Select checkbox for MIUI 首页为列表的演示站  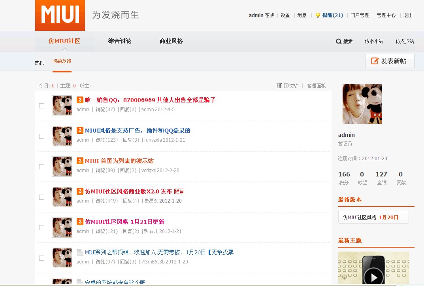41,167
